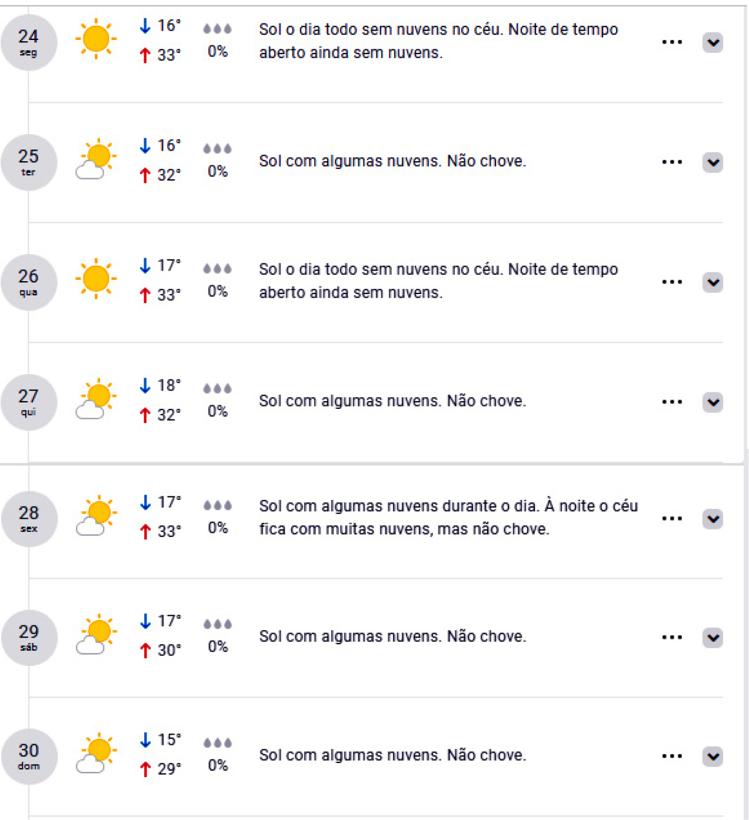Screen dimensions: 749x820
Task: Click the rain drops icon for Sunday 30
Action: (x=218, y=743)
